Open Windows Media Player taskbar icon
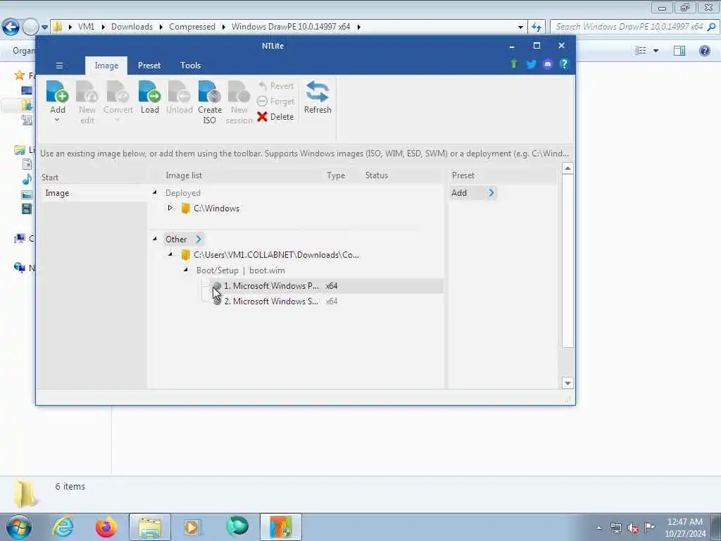 pyautogui.click(x=192, y=527)
